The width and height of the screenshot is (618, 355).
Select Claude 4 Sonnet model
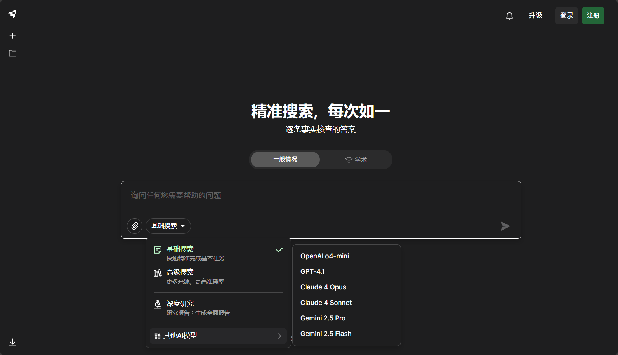pos(346,303)
